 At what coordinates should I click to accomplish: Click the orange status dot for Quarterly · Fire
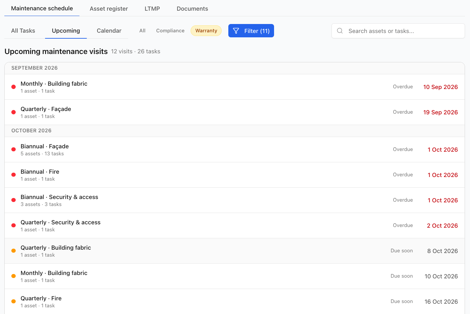[14, 302]
